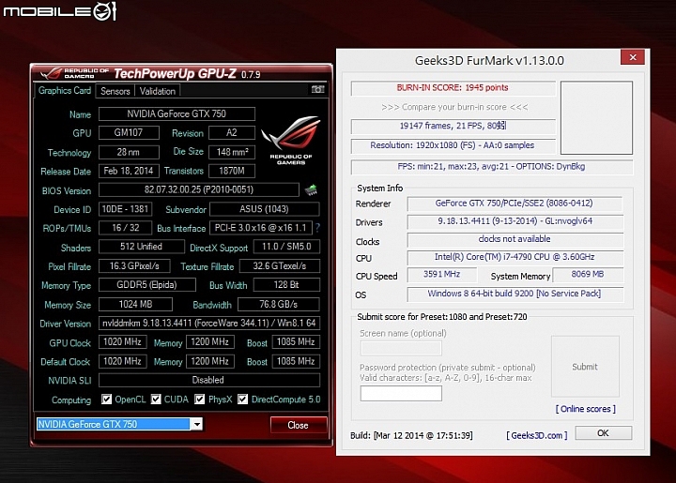Click the A2 Revision field
This screenshot has width=676, height=483.
[x=232, y=132]
